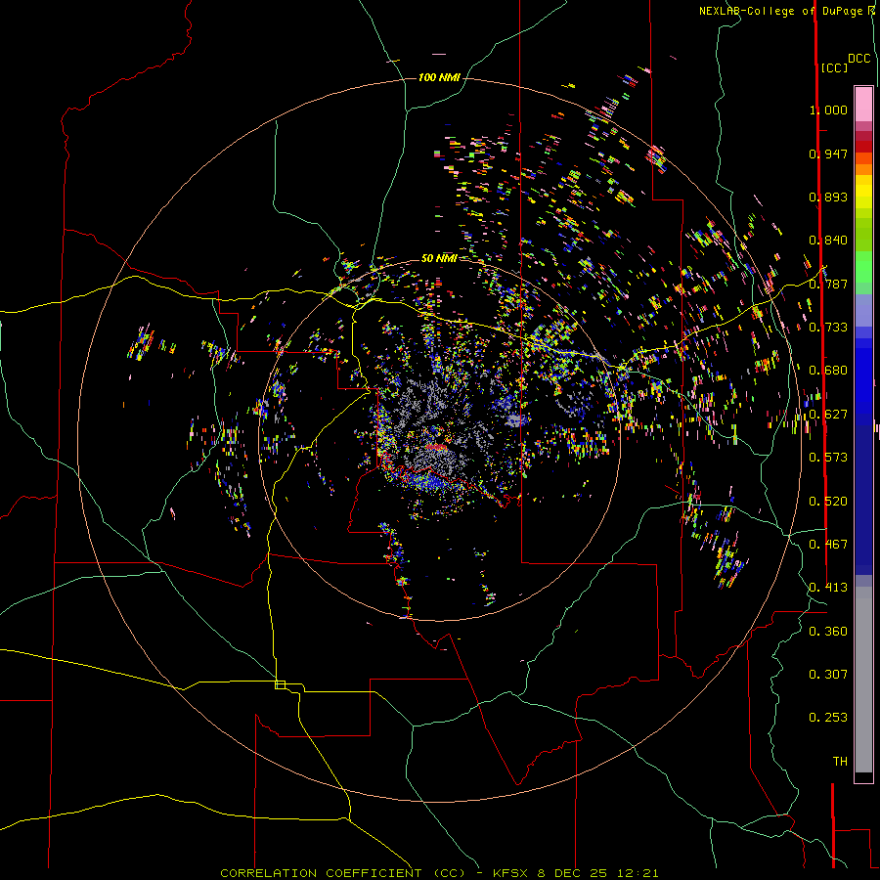Select the 0.893 scale value
This screenshot has height=880, width=880.
pyautogui.click(x=828, y=197)
